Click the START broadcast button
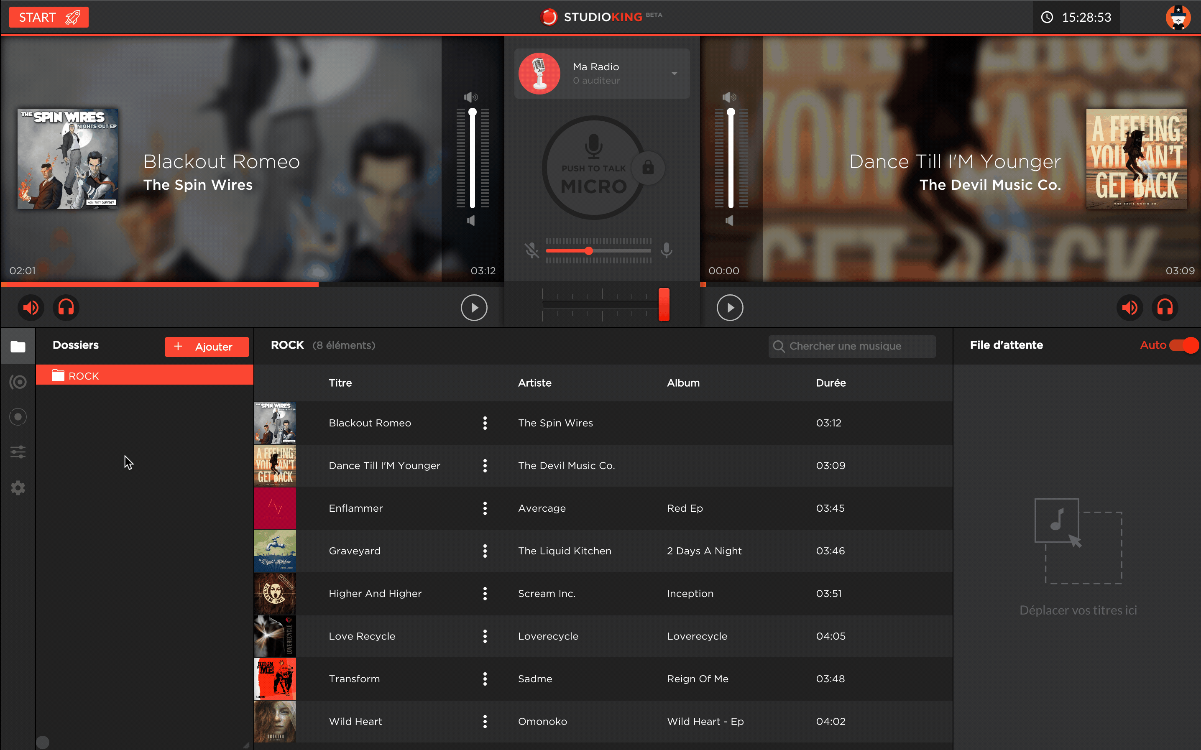The height and width of the screenshot is (750, 1201). pos(49,18)
